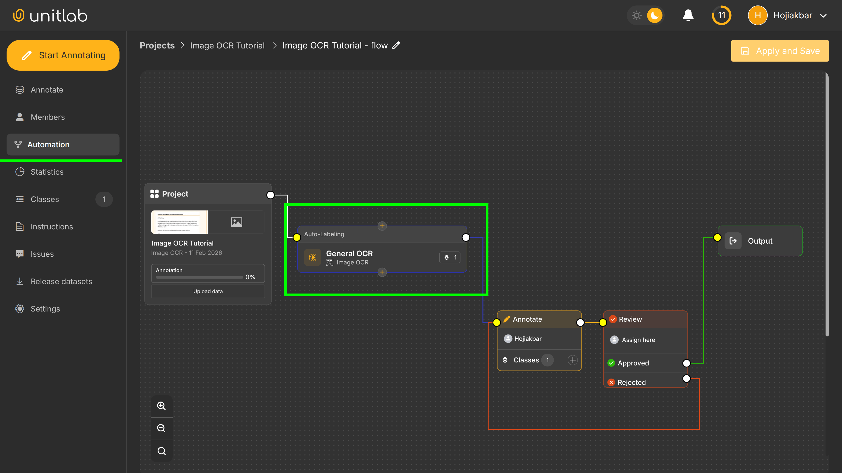Click the plus above the Auto-Labeling node
The height and width of the screenshot is (473, 842).
tap(382, 226)
